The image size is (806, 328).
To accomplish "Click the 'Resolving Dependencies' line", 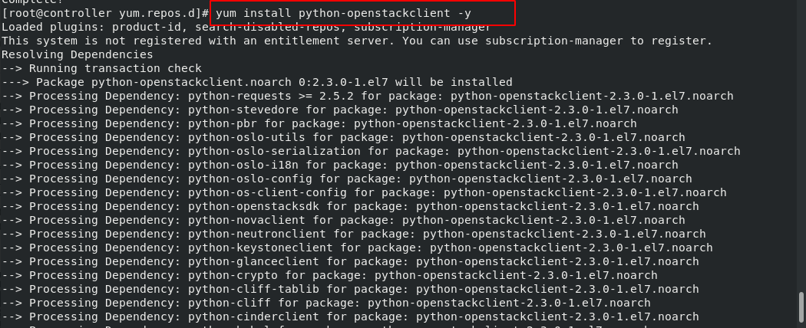I will pos(77,54).
